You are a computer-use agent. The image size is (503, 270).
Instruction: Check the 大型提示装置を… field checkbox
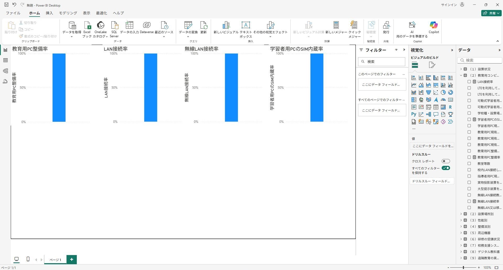(x=469, y=189)
